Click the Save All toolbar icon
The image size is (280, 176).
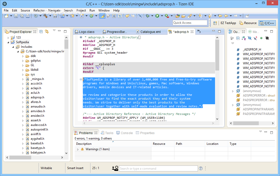22,16
